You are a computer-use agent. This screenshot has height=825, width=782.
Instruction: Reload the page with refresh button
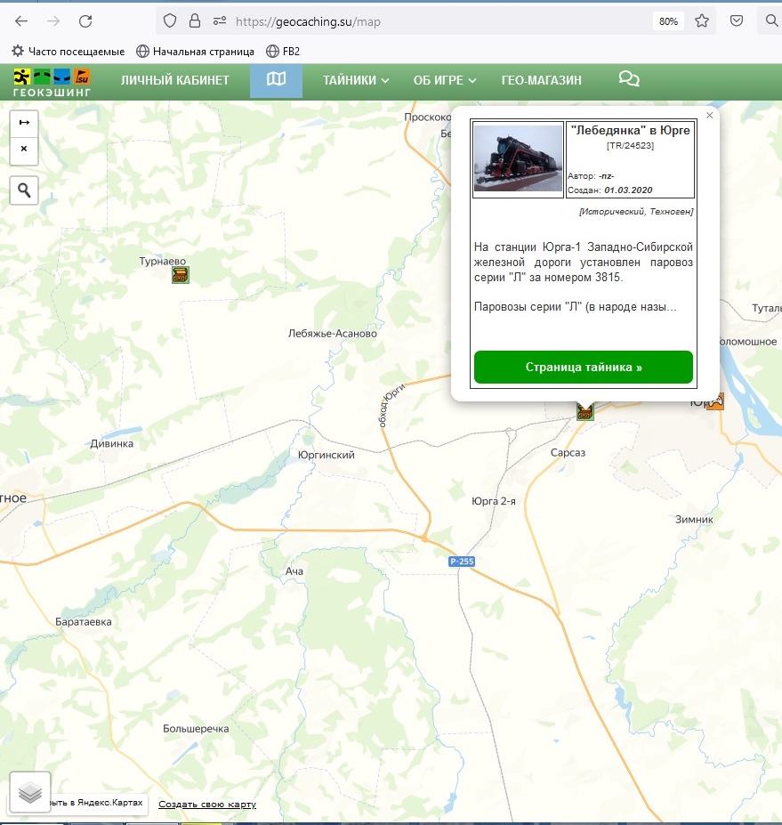click(85, 21)
